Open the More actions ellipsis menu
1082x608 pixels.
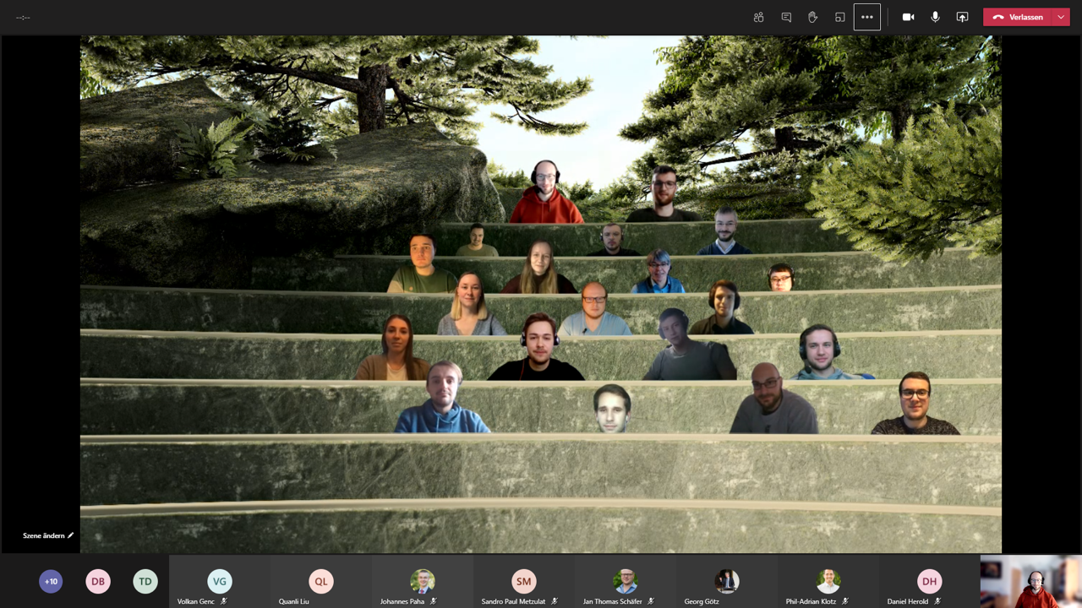tap(867, 17)
